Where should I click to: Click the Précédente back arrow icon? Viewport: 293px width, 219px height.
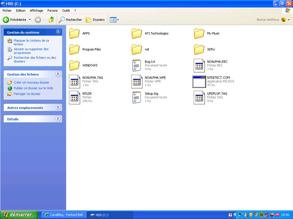pos(6,20)
